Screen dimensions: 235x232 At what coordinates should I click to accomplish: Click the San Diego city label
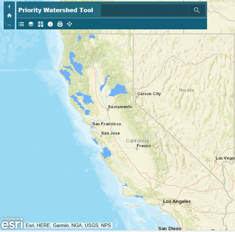(170, 229)
